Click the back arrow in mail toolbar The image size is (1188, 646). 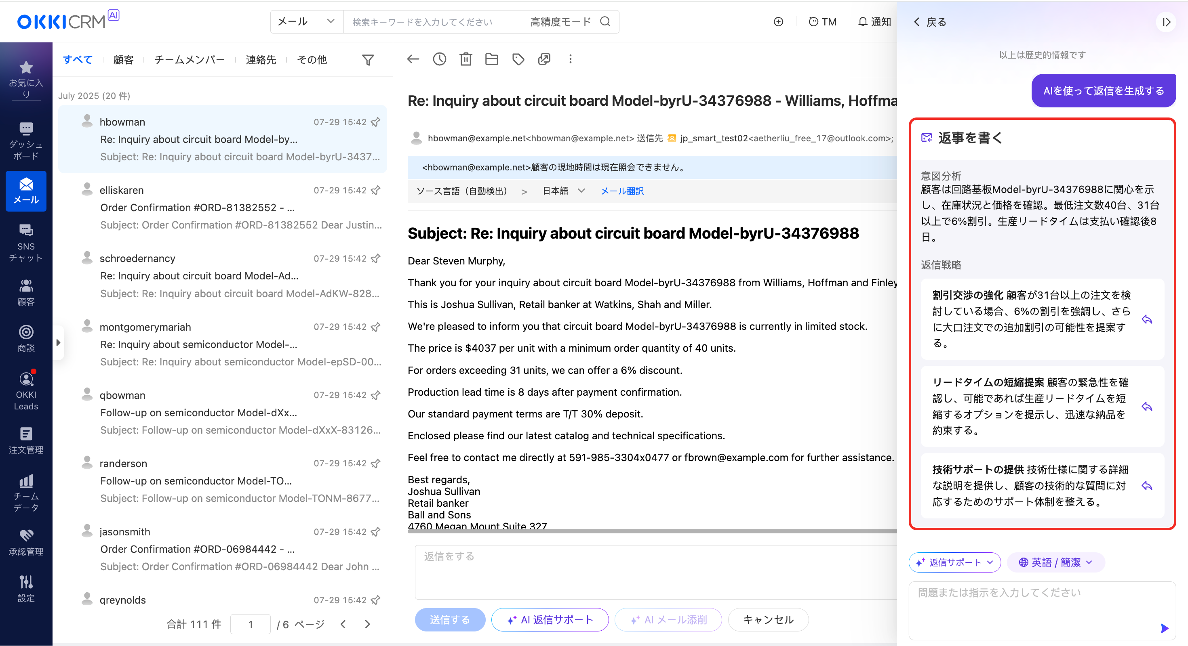[413, 59]
